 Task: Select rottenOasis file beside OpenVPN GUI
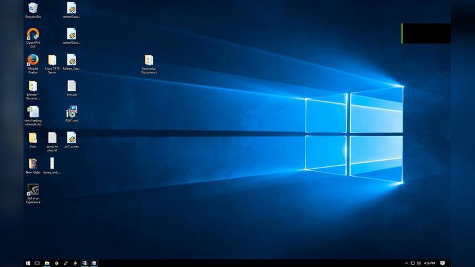click(72, 36)
